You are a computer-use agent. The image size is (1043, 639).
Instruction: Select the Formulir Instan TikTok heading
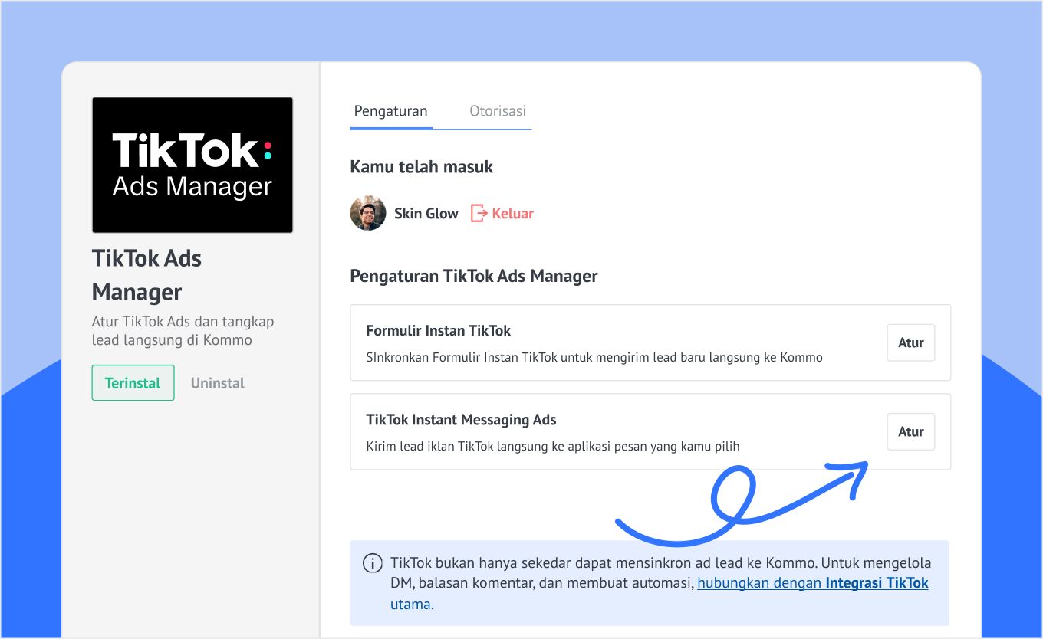point(438,331)
